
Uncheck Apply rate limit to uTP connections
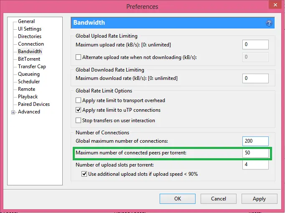78,110
